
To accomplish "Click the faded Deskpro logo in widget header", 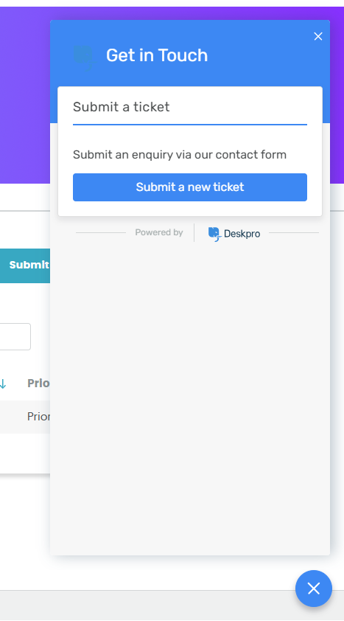I will [x=84, y=58].
